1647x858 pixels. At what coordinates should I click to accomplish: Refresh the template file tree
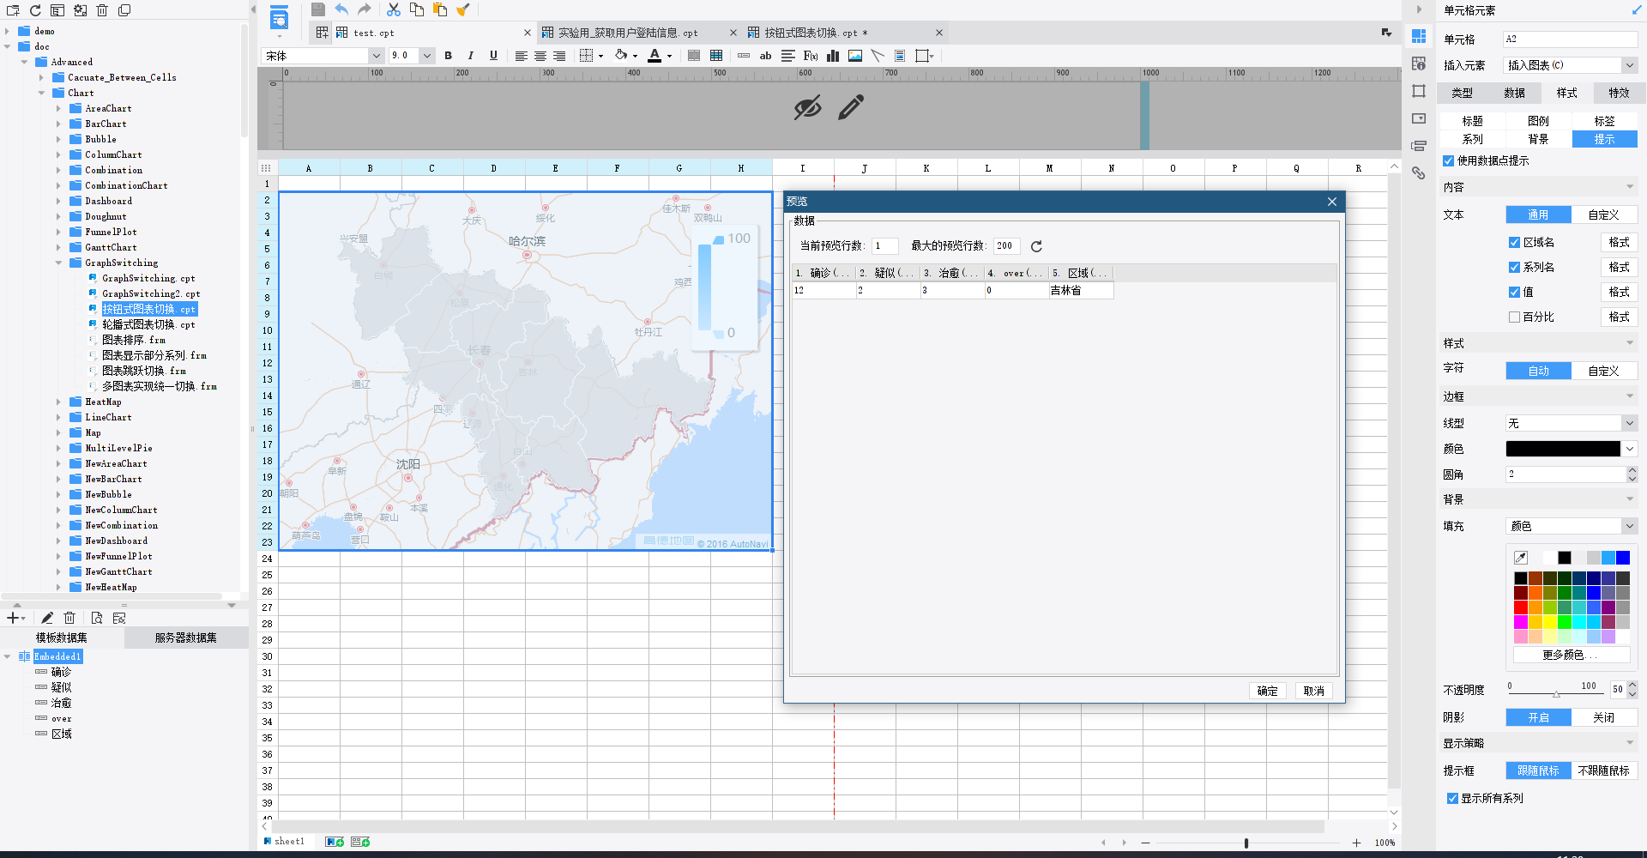(x=35, y=10)
